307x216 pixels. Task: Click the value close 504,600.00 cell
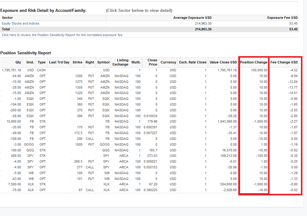(x=229, y=184)
